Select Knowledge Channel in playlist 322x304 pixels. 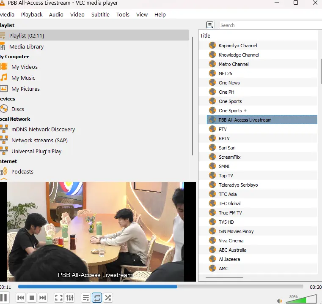pyautogui.click(x=262, y=55)
